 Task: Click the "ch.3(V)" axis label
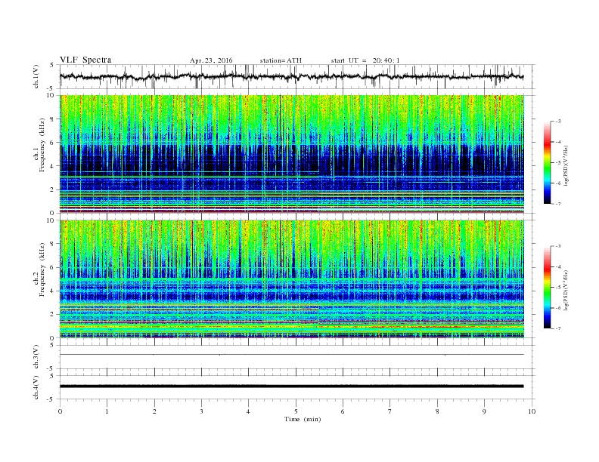(x=36, y=359)
